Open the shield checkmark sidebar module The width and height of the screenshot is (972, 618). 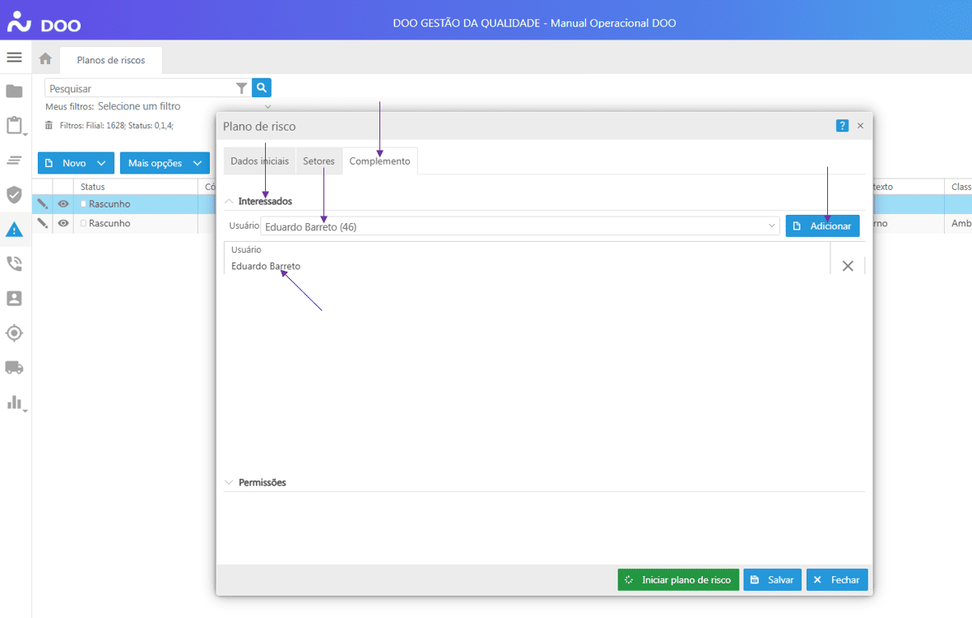pyautogui.click(x=14, y=195)
